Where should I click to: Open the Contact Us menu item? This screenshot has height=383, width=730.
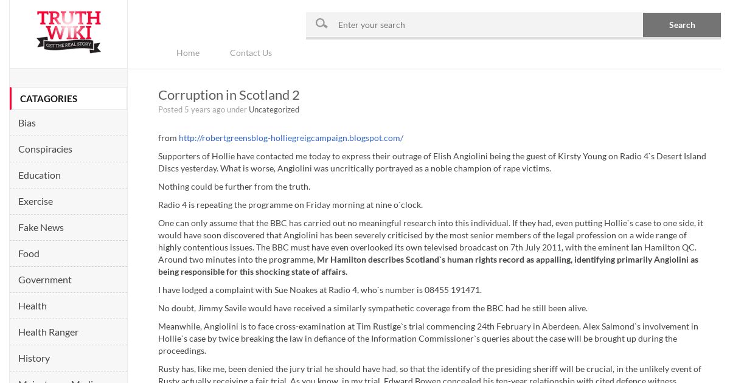(251, 53)
